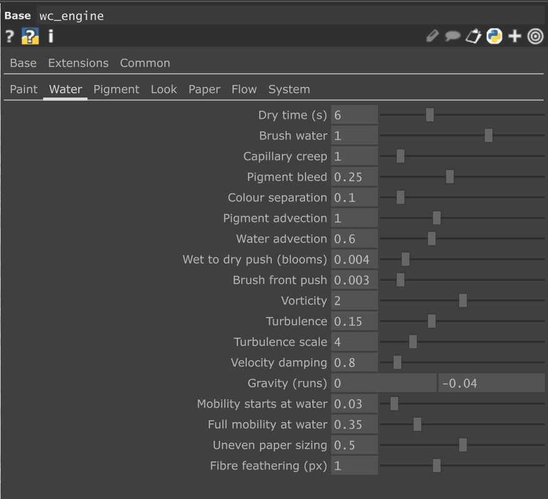Switch to the Extensions page
Screen dimensions: 548x499
pyautogui.click(x=78, y=63)
